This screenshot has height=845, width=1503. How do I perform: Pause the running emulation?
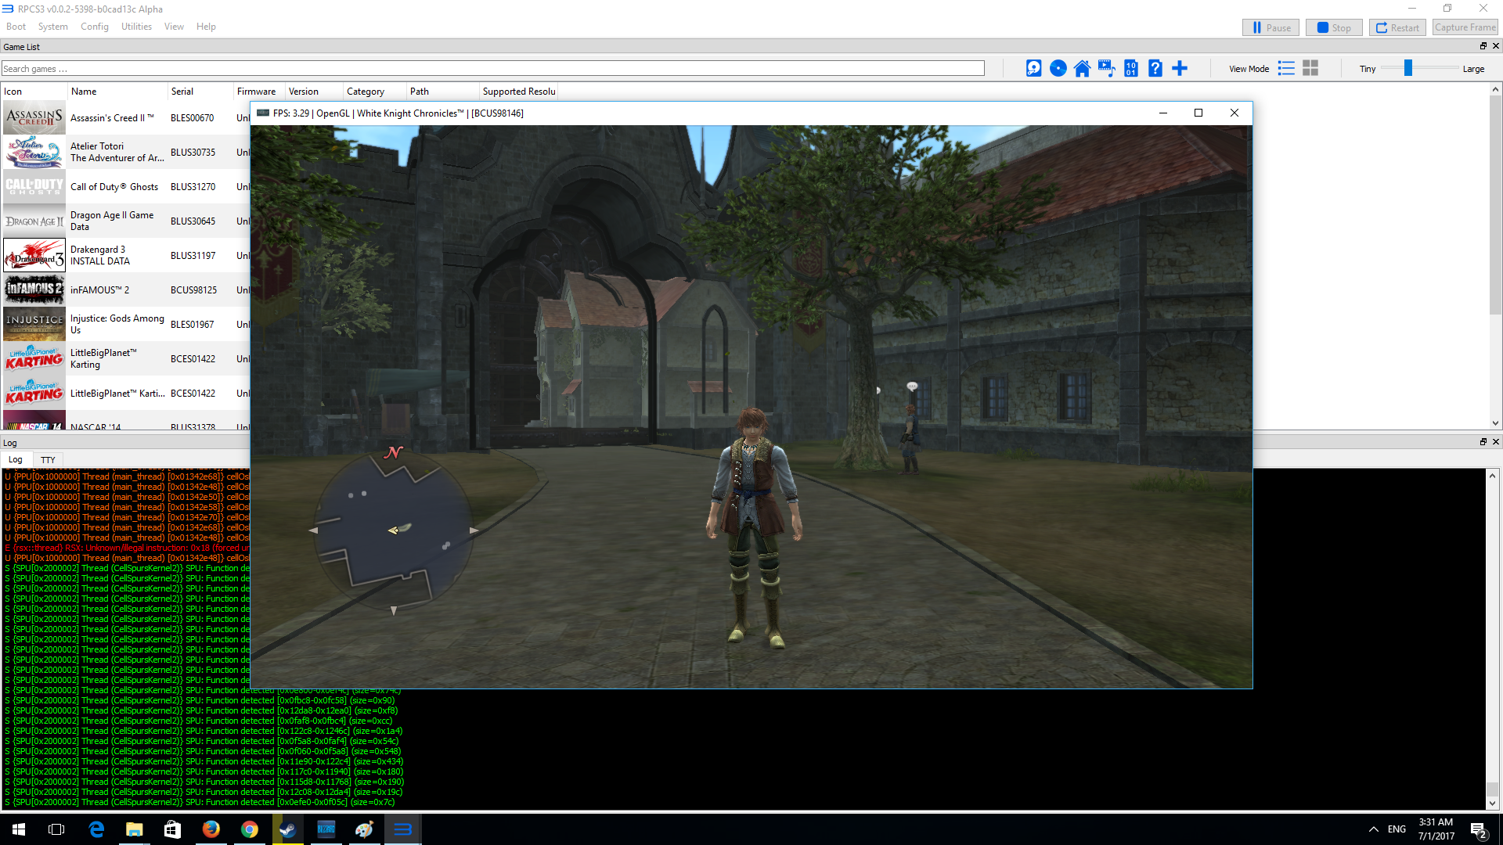1271,27
